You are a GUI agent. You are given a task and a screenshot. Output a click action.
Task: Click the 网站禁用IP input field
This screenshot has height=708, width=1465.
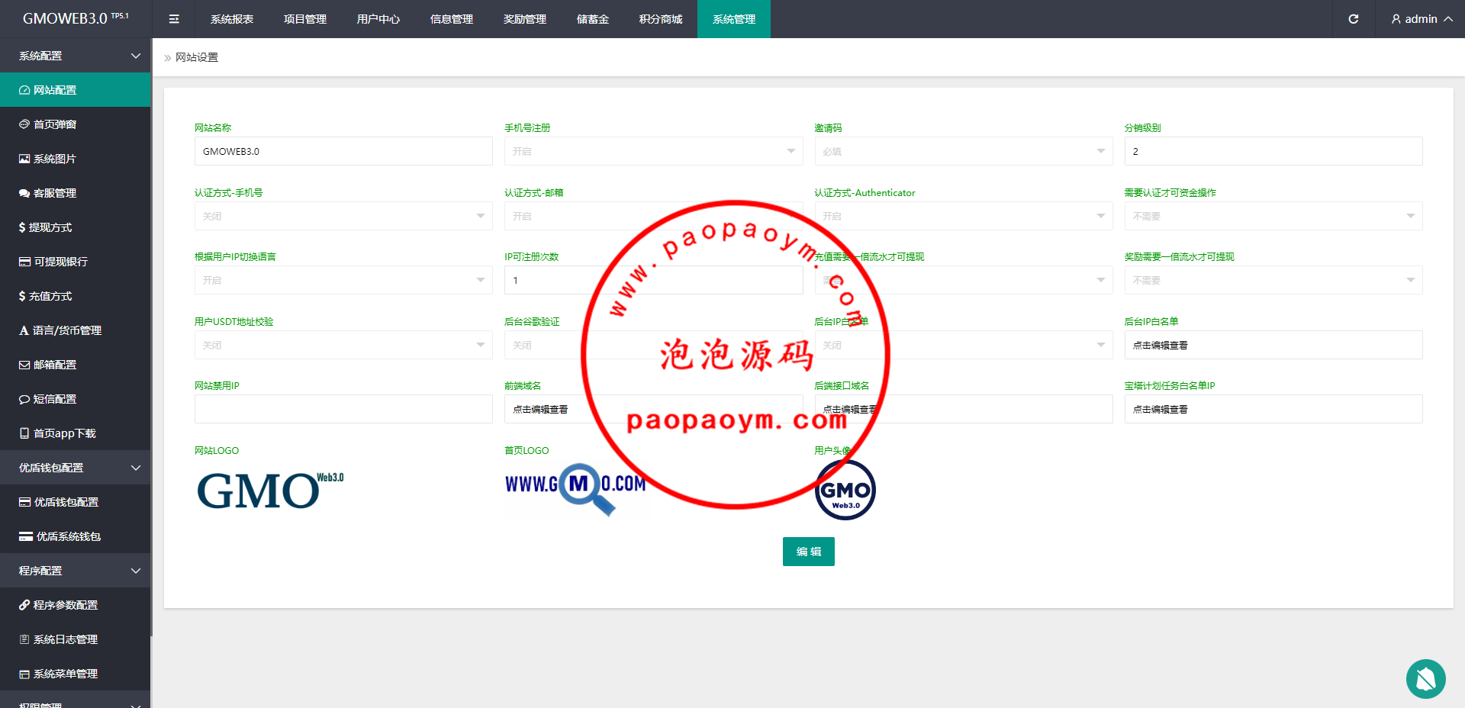click(x=343, y=409)
